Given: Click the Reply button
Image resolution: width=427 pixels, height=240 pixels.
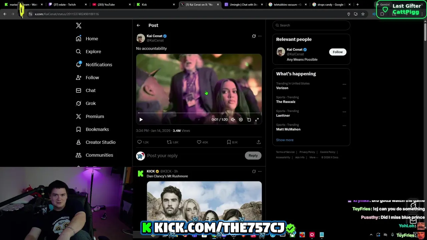Looking at the screenshot, I should click(x=253, y=155).
